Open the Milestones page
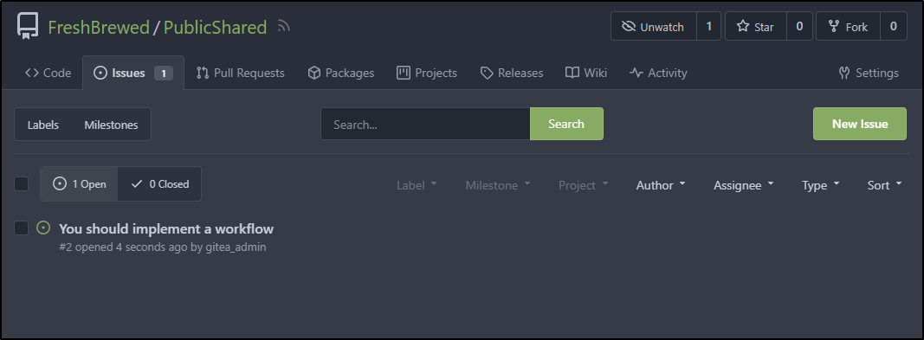924x340 pixels. [x=111, y=125]
